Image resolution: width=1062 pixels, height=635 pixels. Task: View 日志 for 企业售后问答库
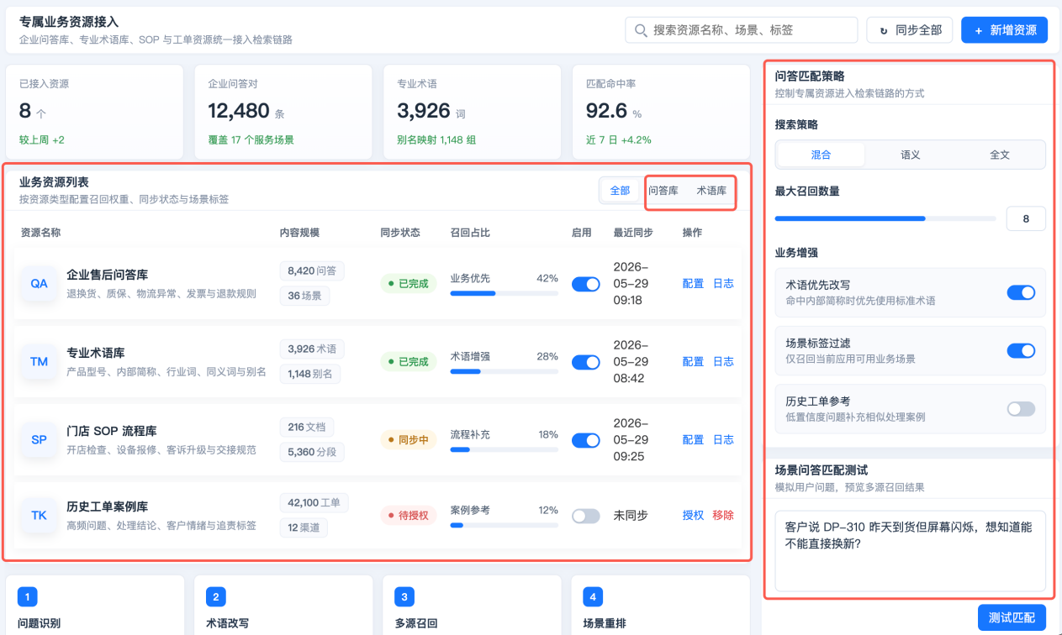(x=723, y=284)
